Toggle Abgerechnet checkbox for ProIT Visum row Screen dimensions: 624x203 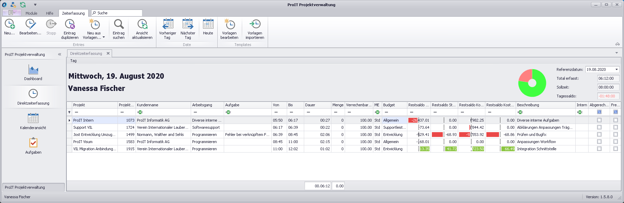tap(599, 142)
